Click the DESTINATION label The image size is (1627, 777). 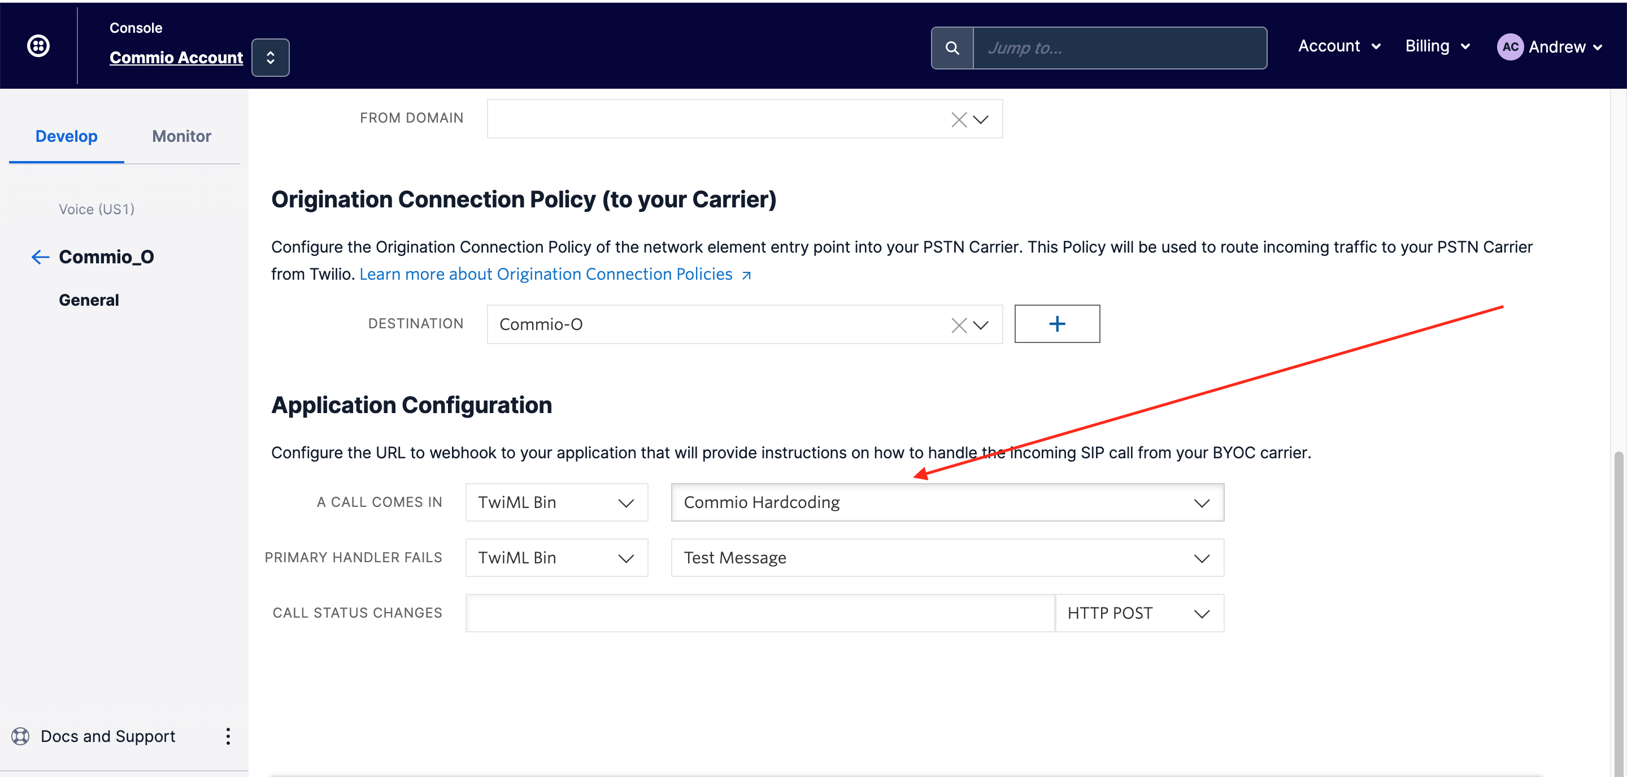[x=416, y=324]
